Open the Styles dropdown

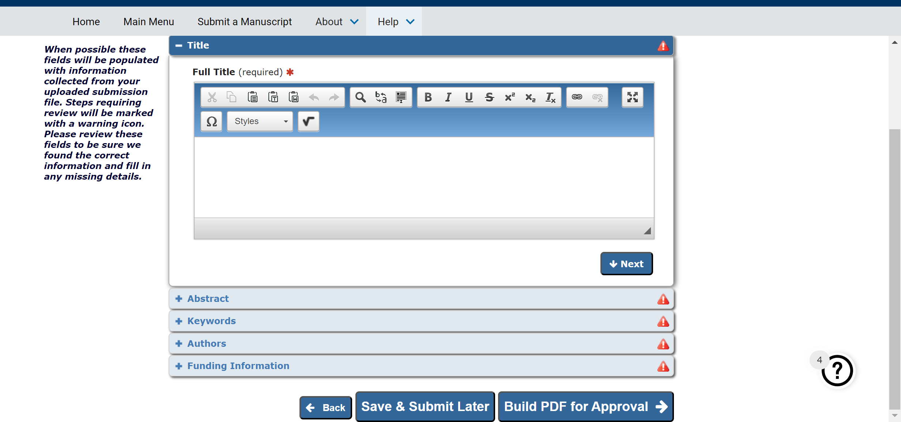(260, 122)
